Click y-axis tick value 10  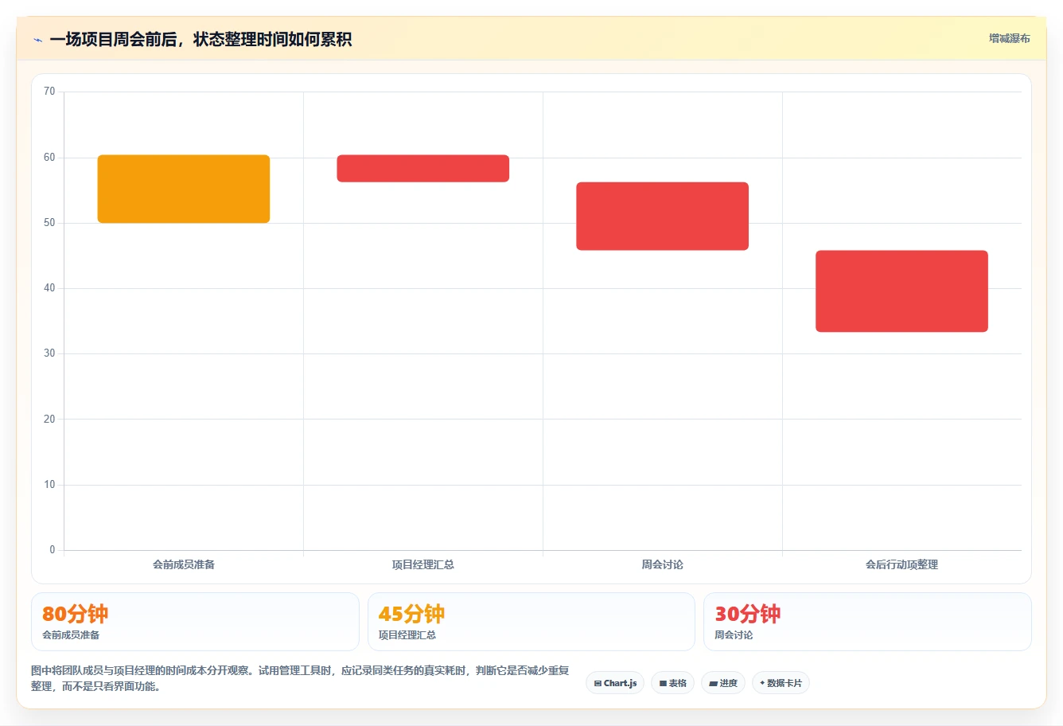[49, 485]
